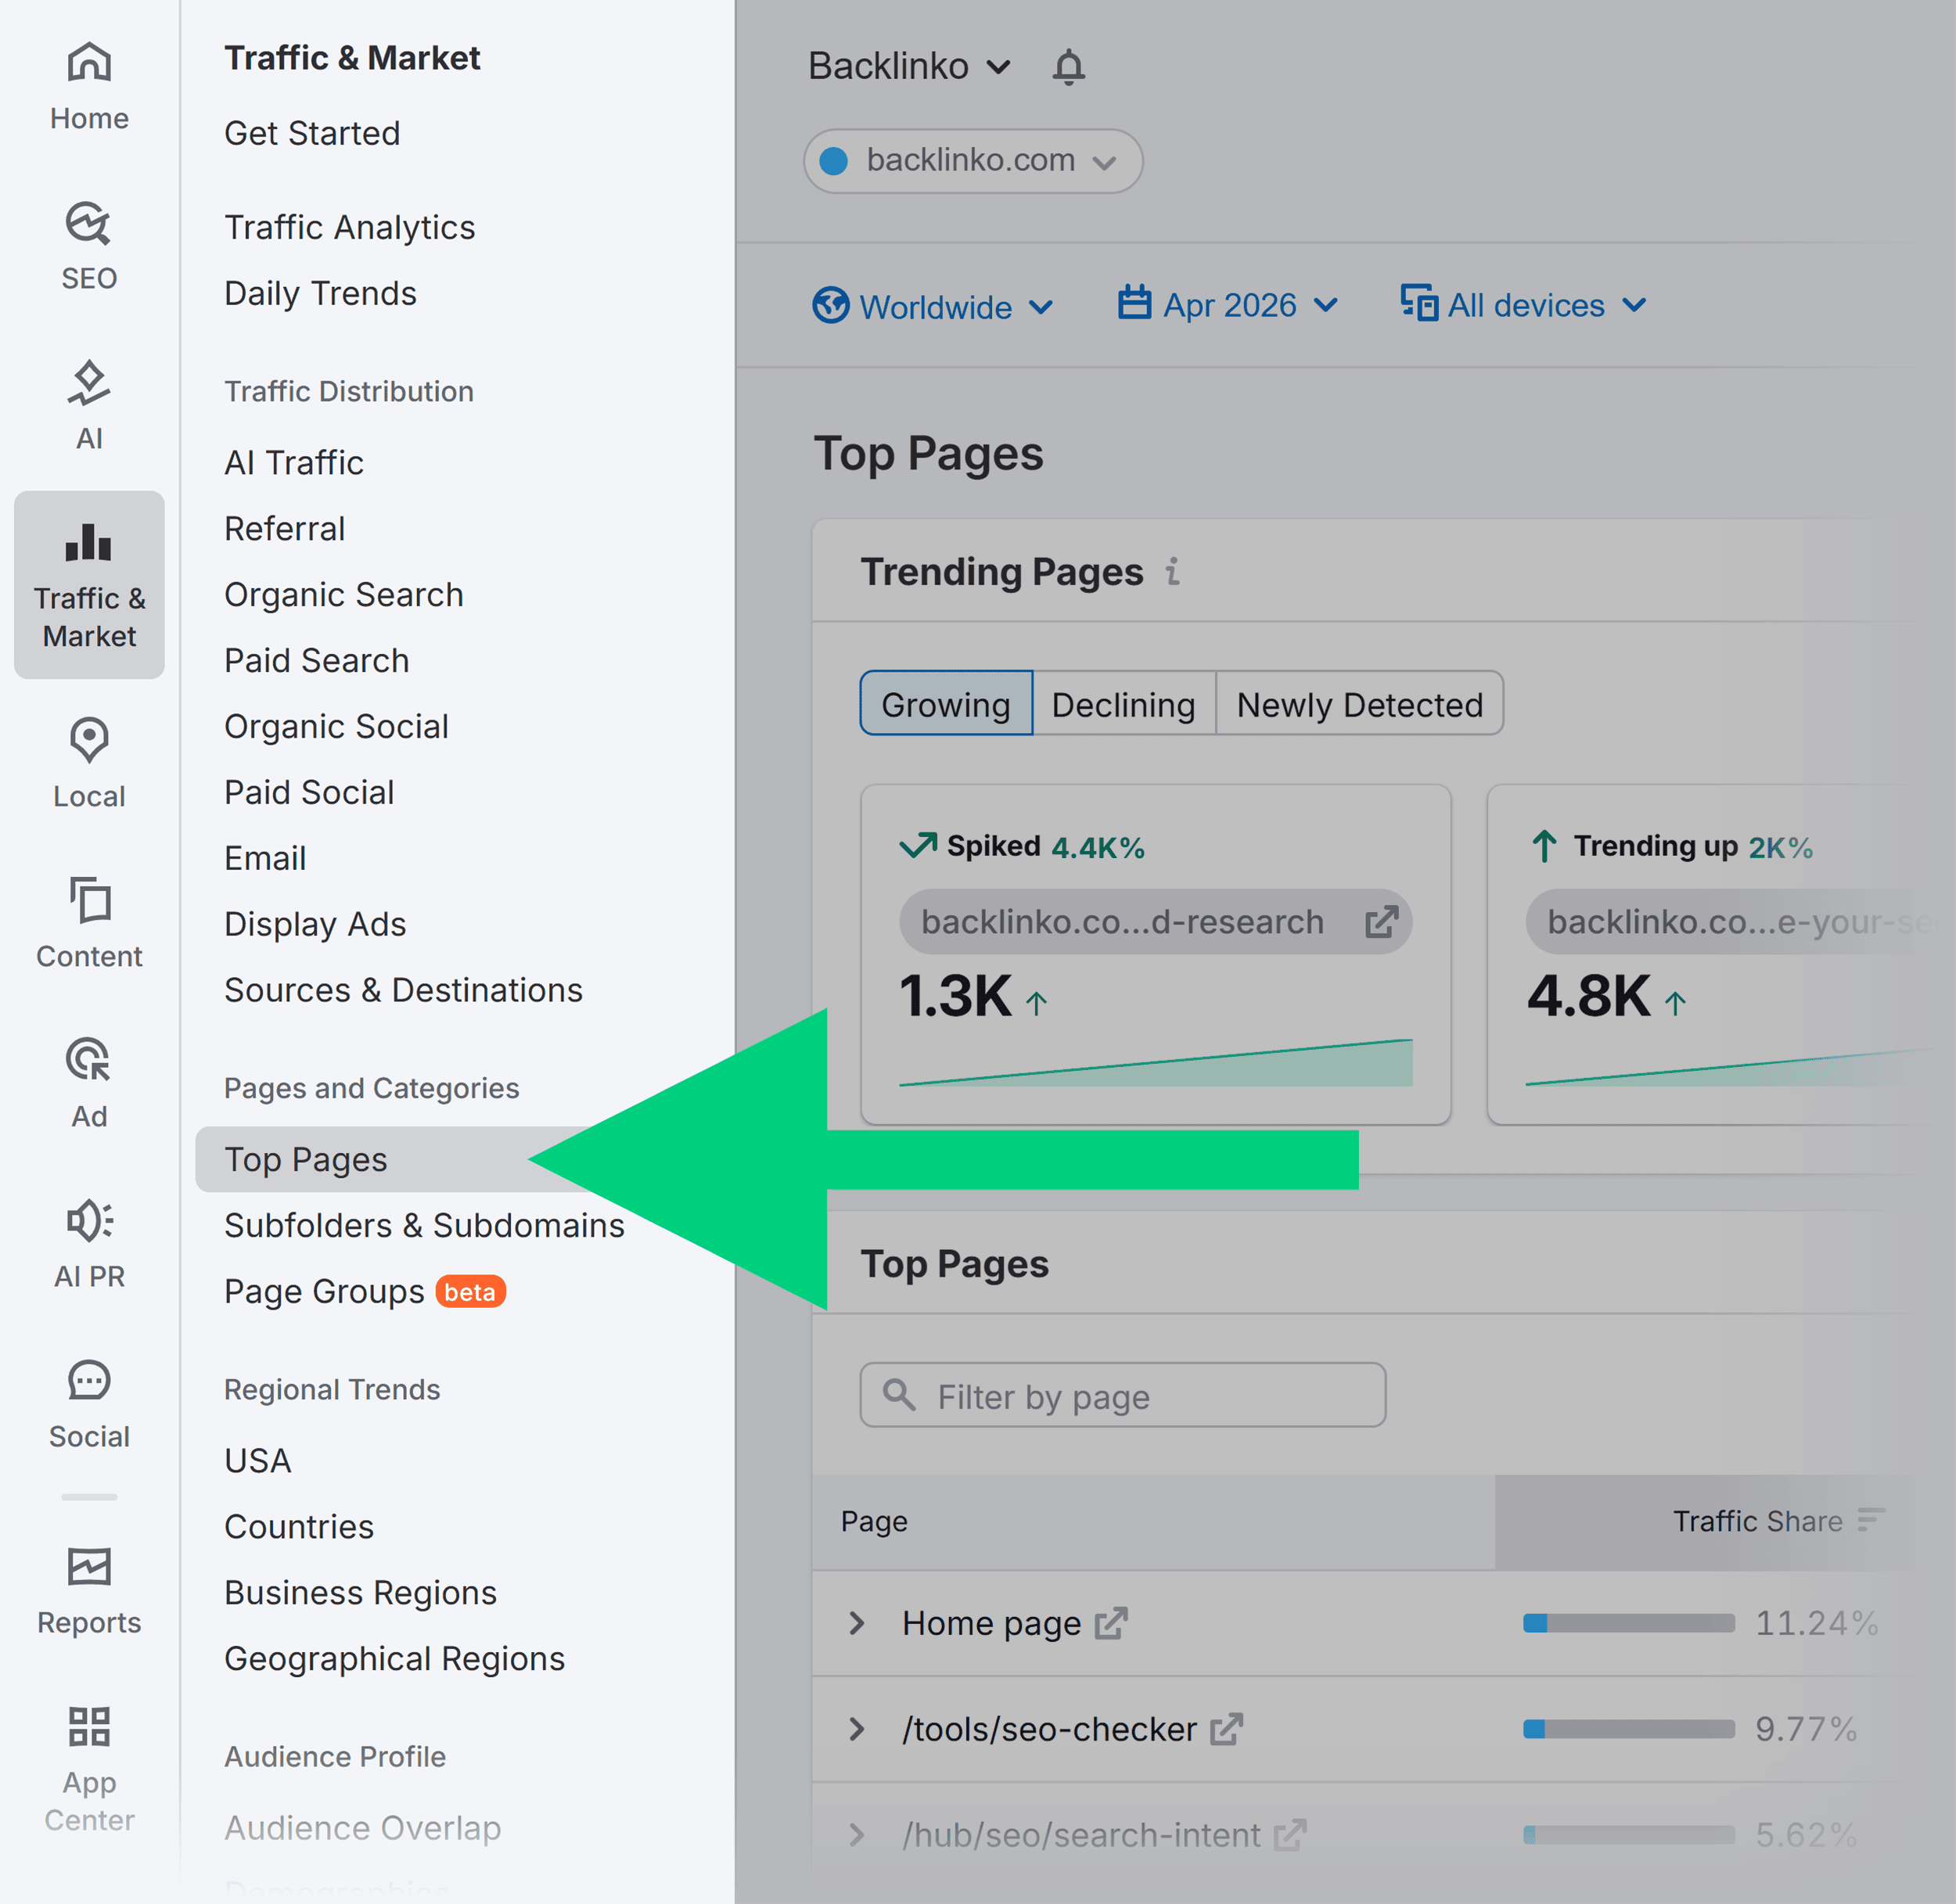
Task: Open Paid Social report
Action: pyautogui.click(x=309, y=792)
